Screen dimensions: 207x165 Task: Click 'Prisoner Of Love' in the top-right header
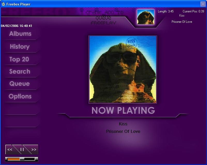pos(182,22)
